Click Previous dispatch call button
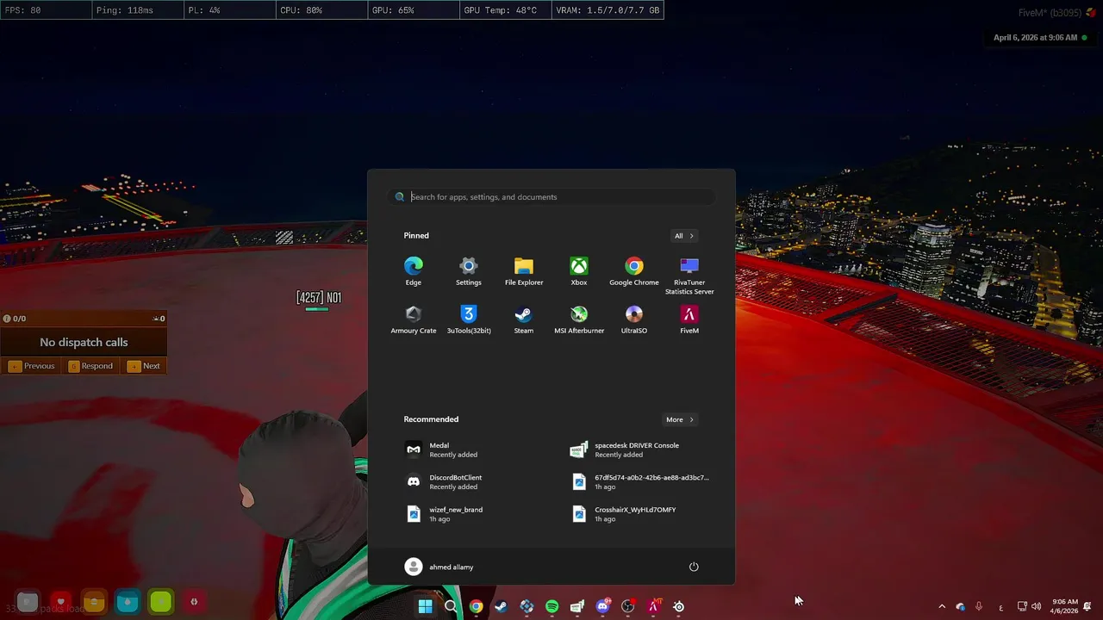Screen dimensions: 1103x620 32,366
